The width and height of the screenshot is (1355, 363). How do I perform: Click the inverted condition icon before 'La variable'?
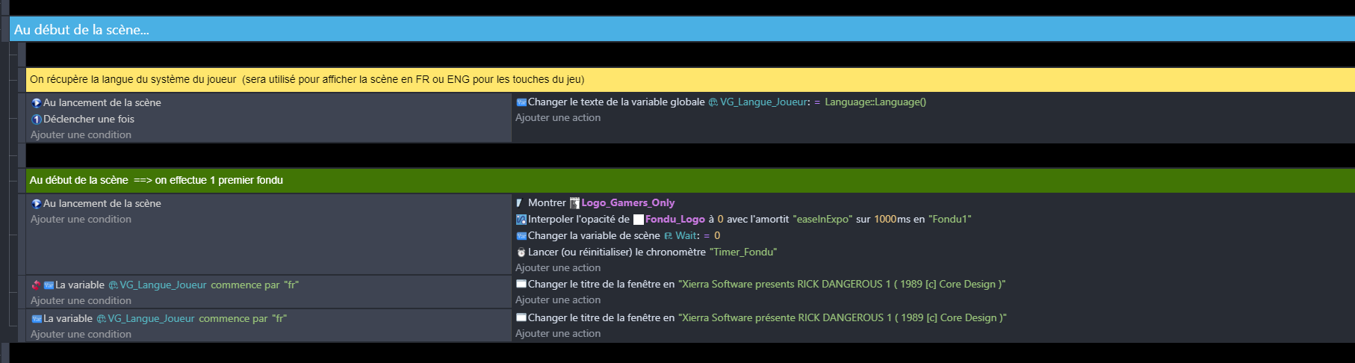36,285
